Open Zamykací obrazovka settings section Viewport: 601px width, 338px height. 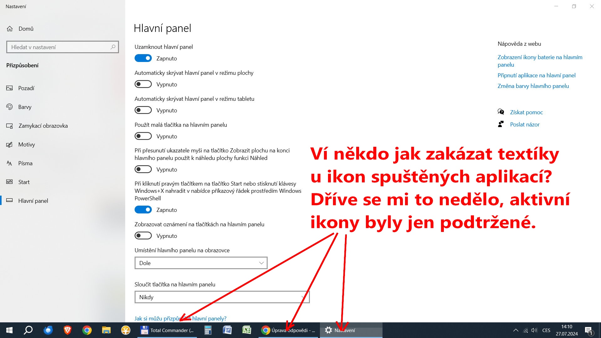tap(43, 126)
